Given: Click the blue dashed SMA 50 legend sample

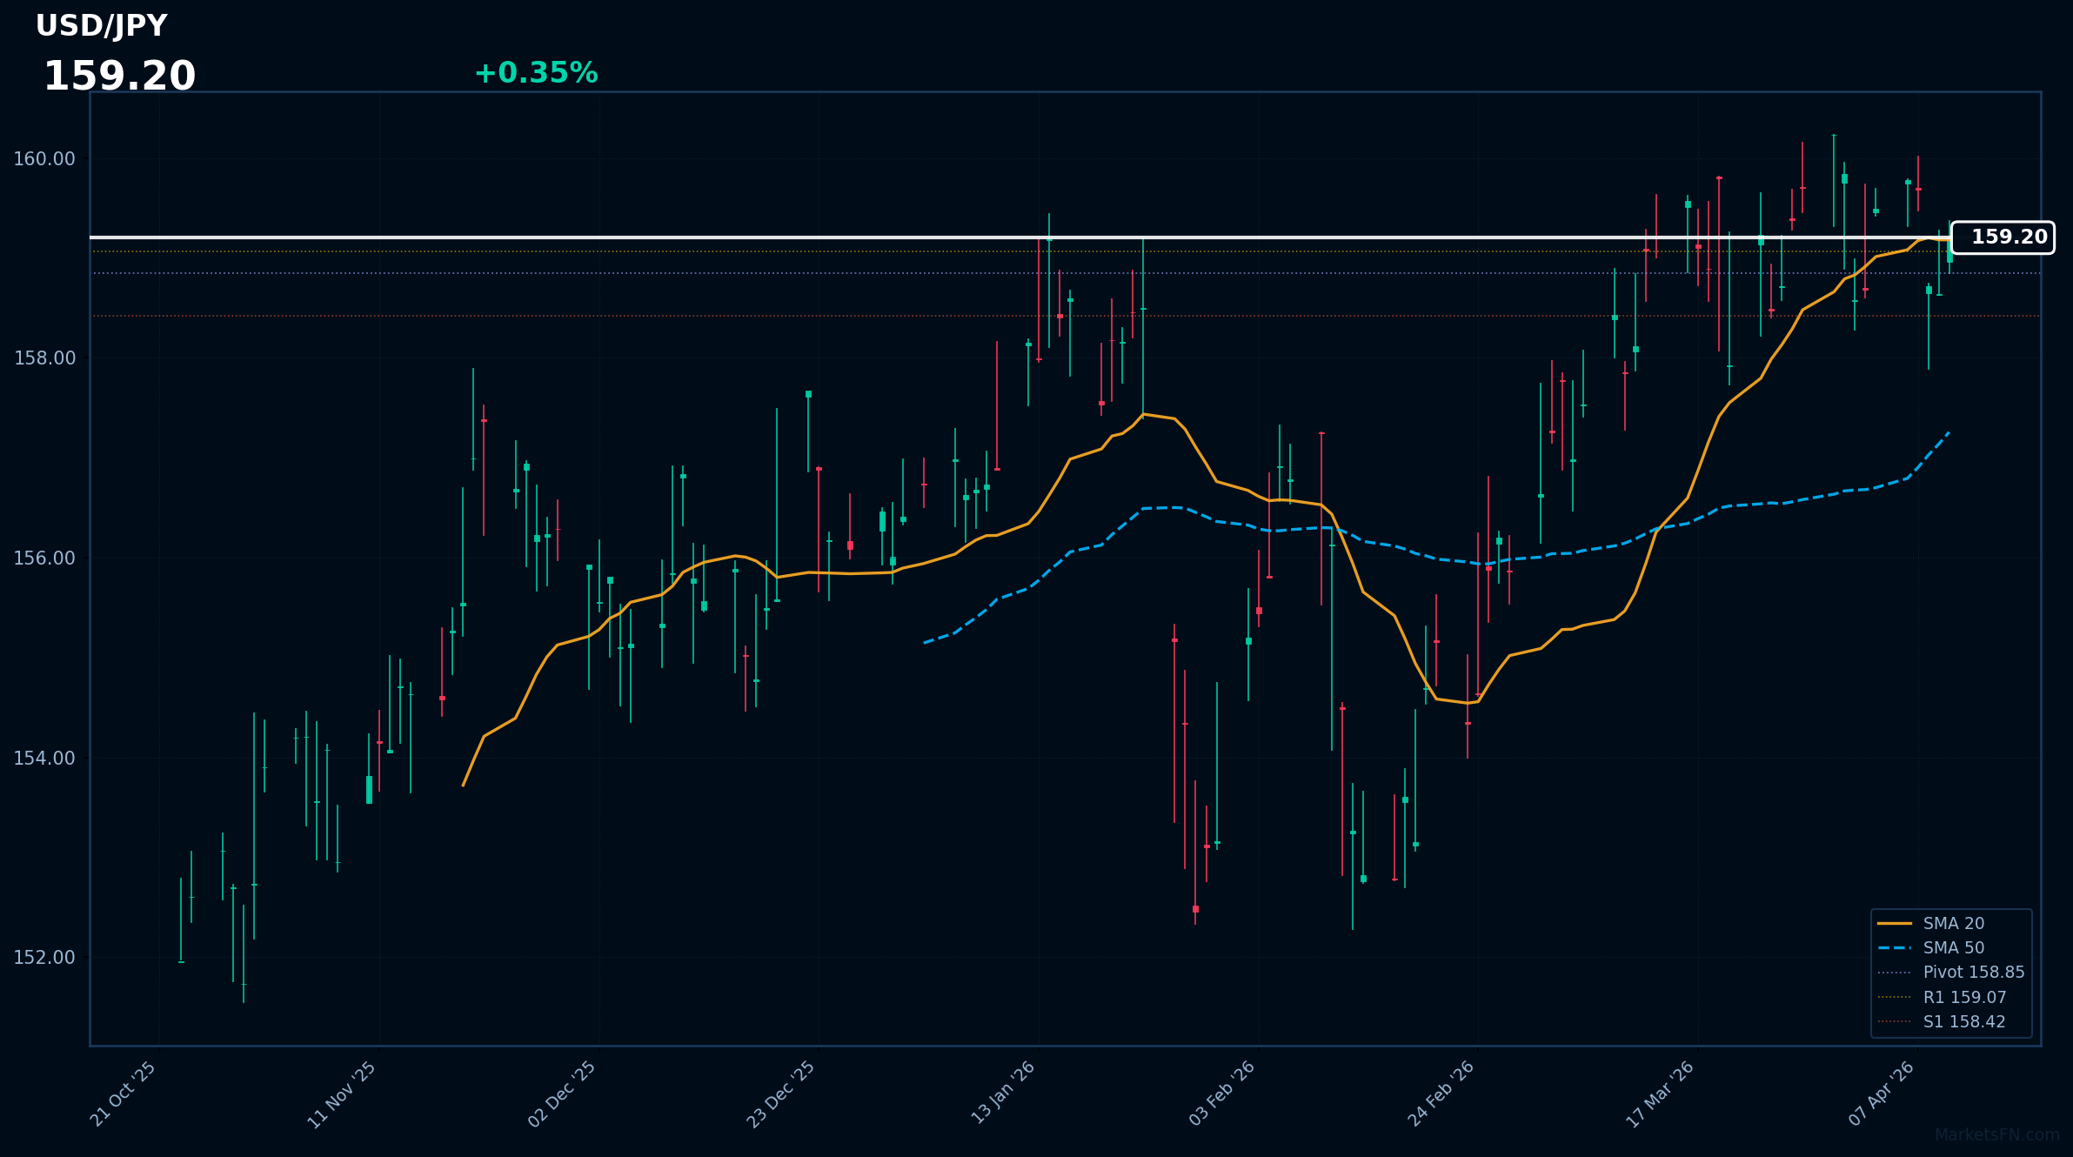Looking at the screenshot, I should pyautogui.click(x=1895, y=947).
